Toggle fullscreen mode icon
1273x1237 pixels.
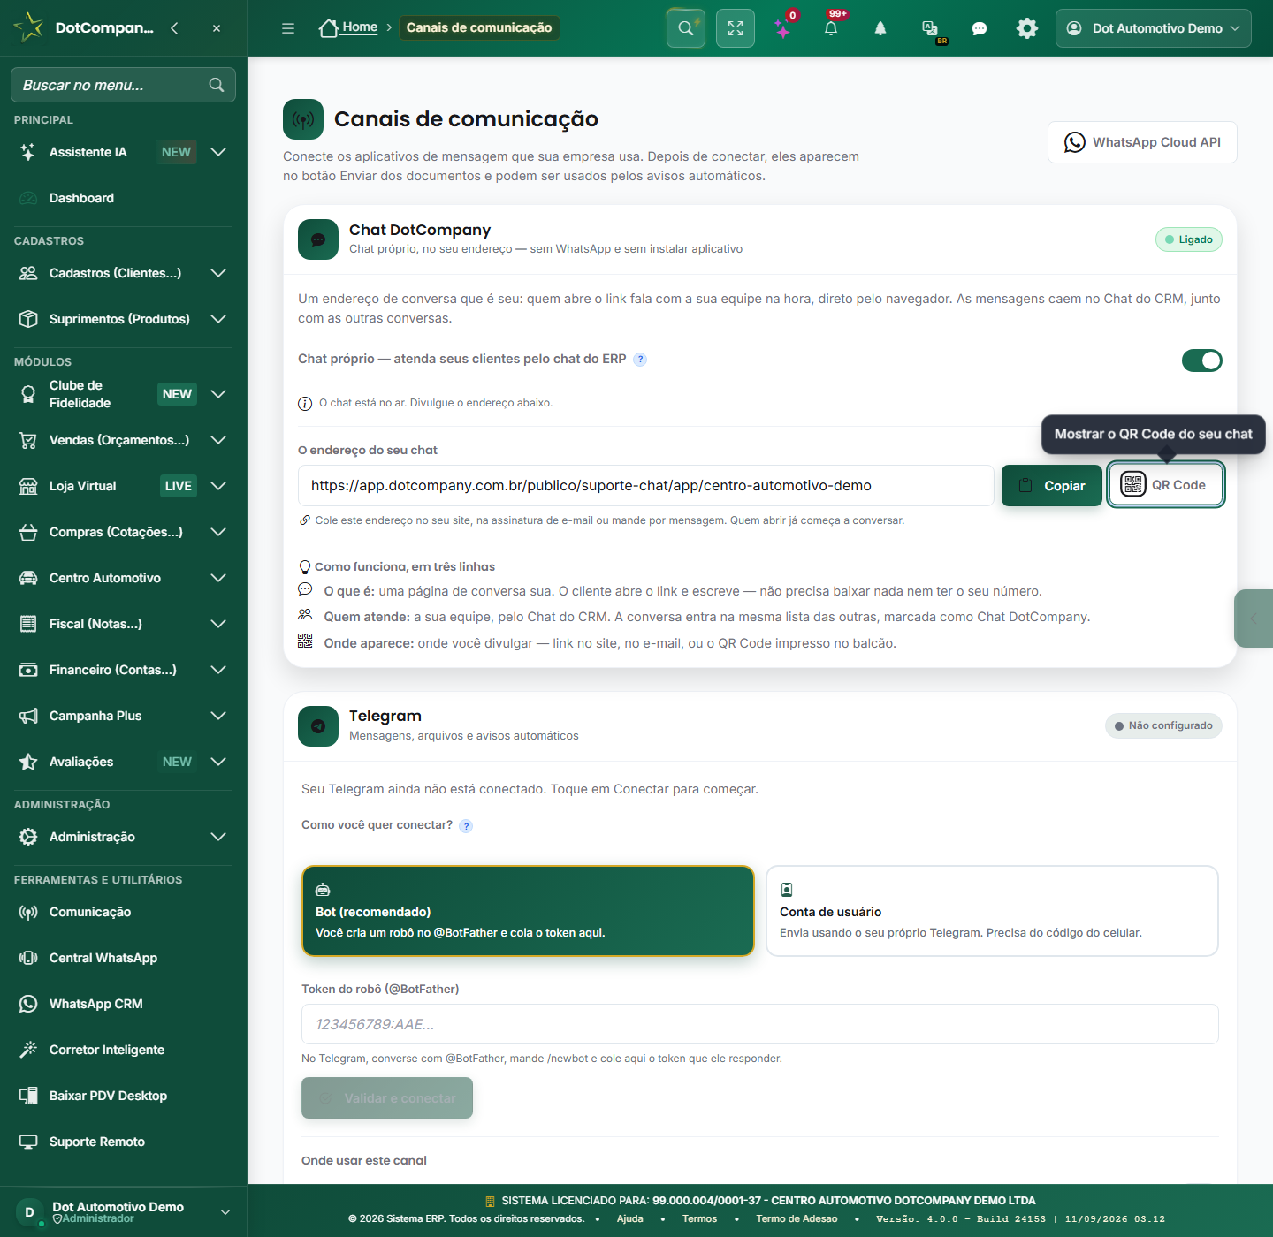(736, 28)
